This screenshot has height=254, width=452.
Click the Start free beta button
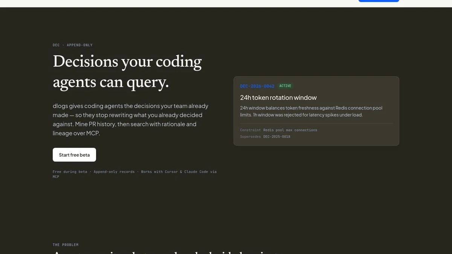[74, 155]
